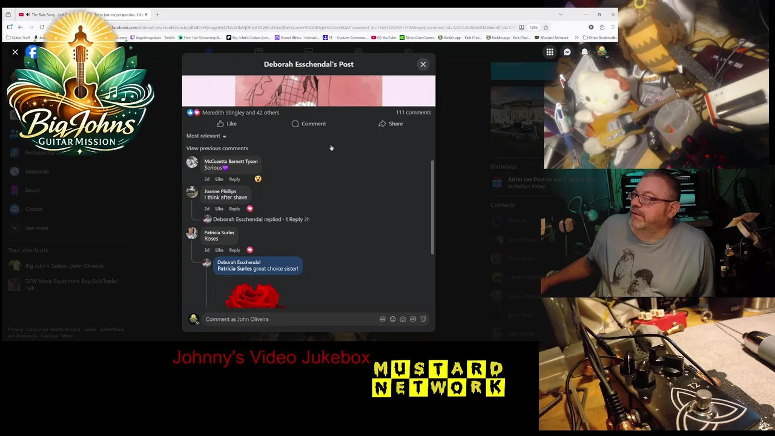Share the post with the Share button

(x=391, y=124)
